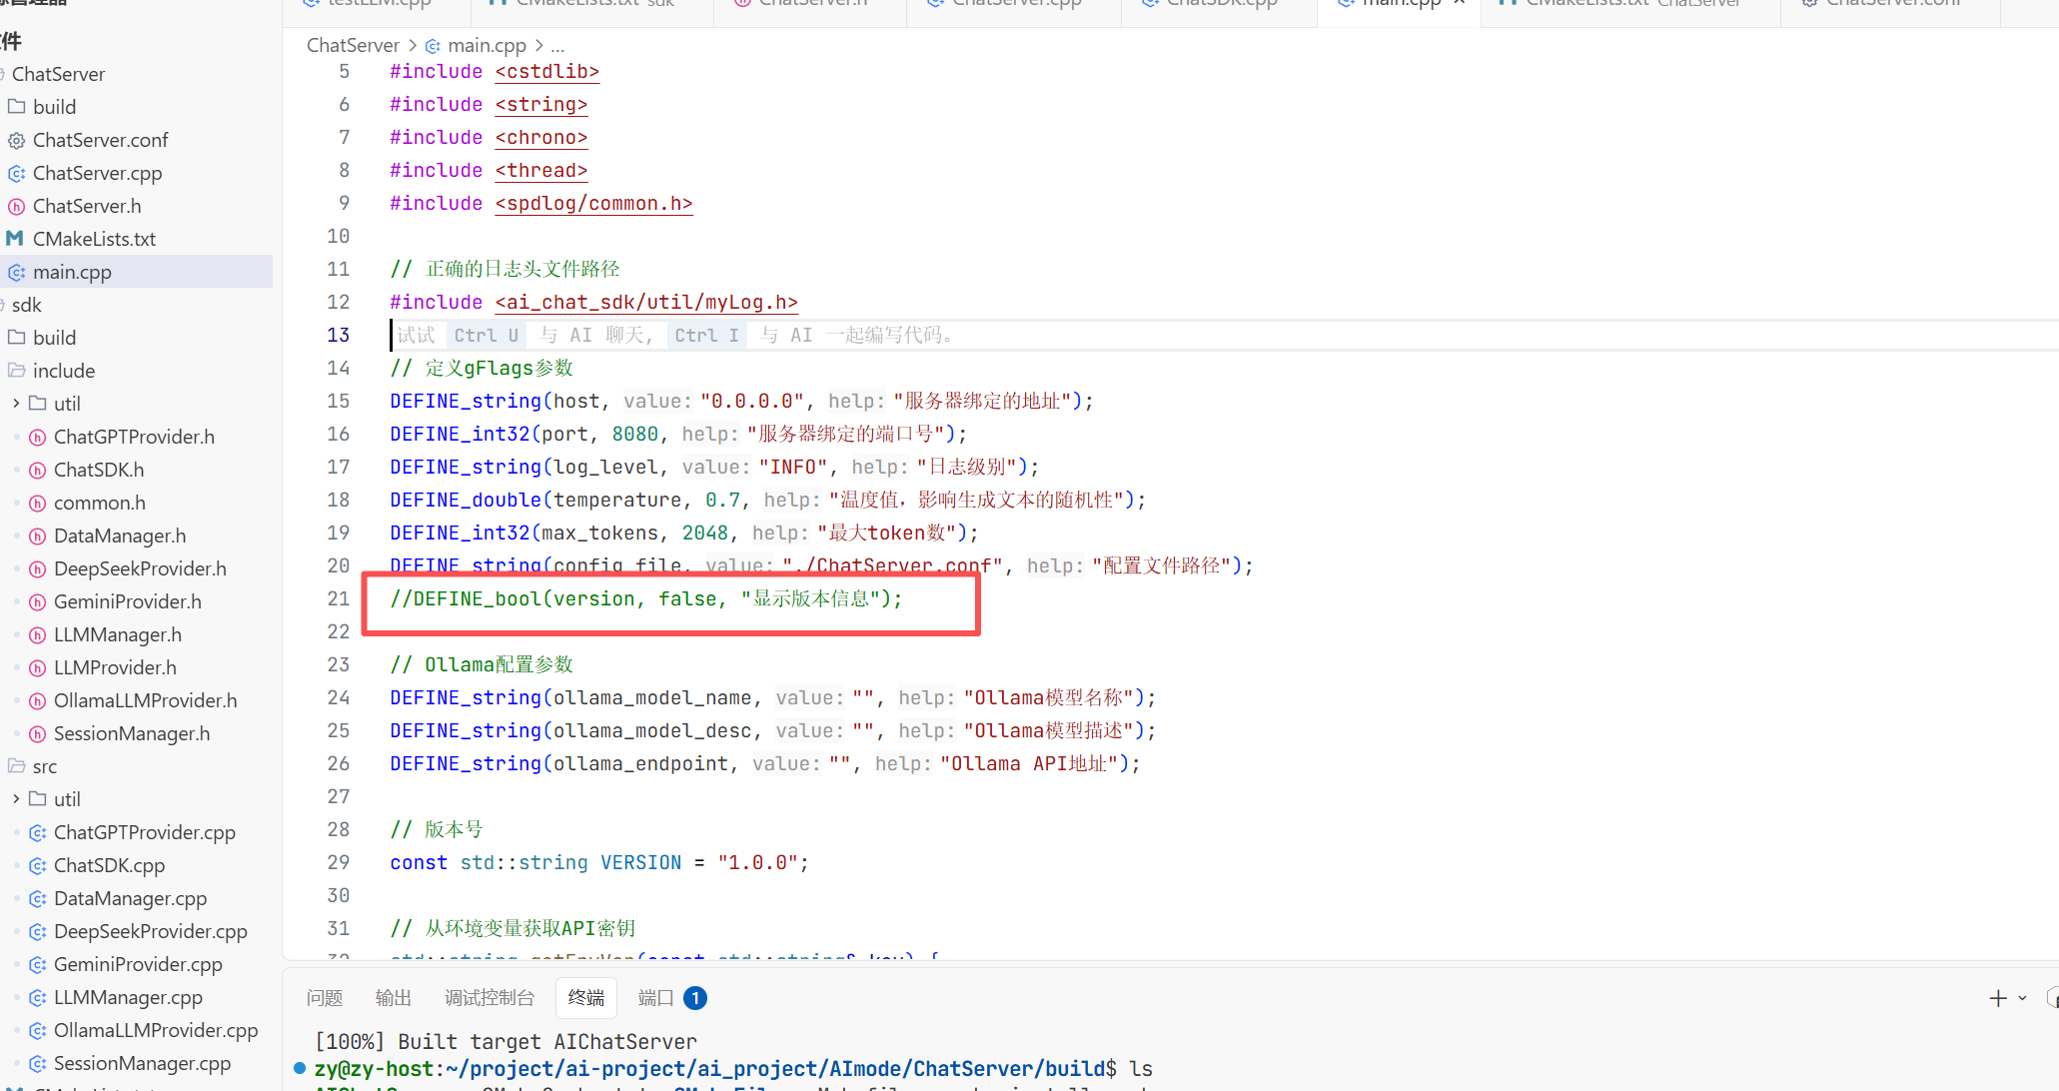This screenshot has height=1091, width=2059.
Task: Click the CMakeLists.txt M file icon
Action: (x=15, y=239)
